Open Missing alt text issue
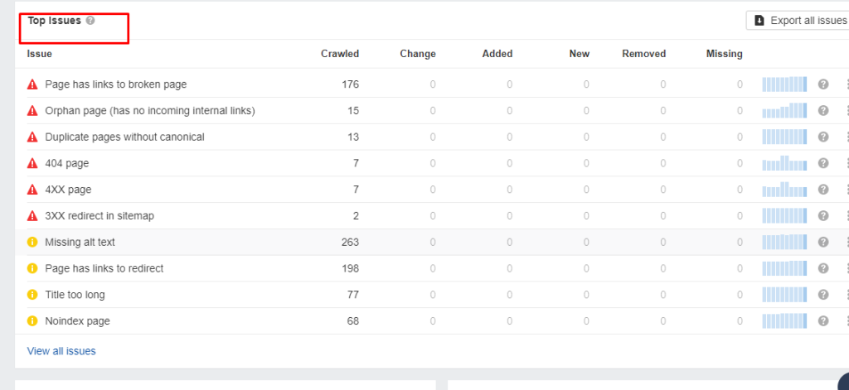The image size is (849, 390). point(80,242)
